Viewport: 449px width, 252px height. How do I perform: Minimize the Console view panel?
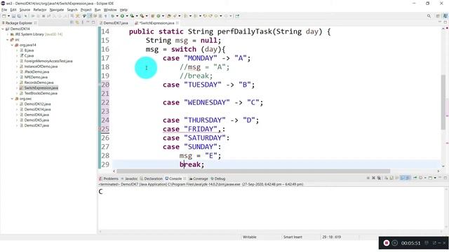tap(440, 178)
